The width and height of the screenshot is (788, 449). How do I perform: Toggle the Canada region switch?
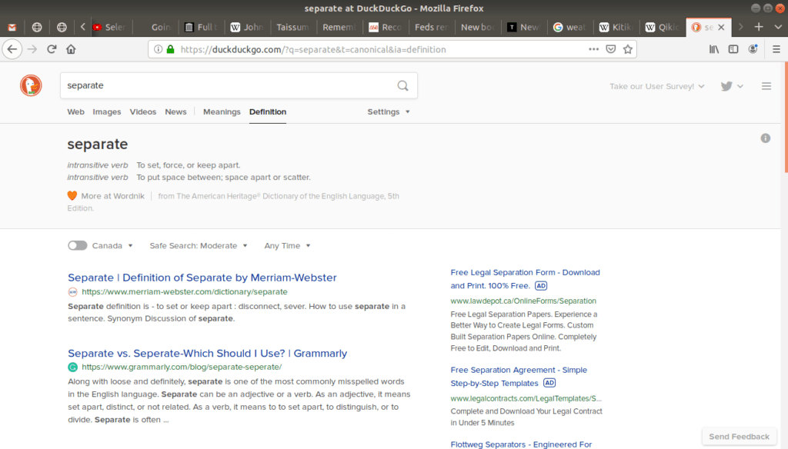pos(78,245)
